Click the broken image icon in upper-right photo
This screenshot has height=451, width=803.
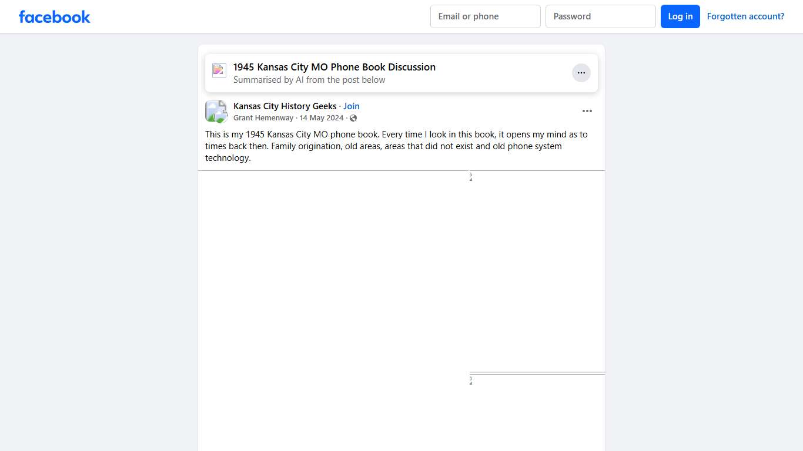point(471,177)
